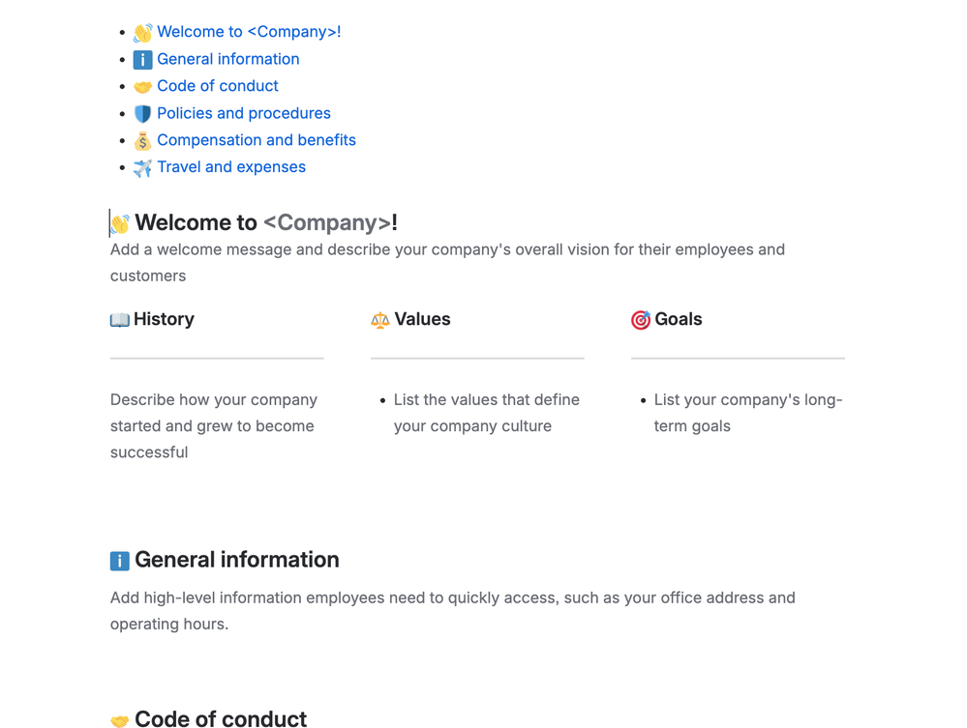Click the handshake emoji in the contents list
Image resolution: width=967 pixels, height=728 pixels.
tap(142, 87)
